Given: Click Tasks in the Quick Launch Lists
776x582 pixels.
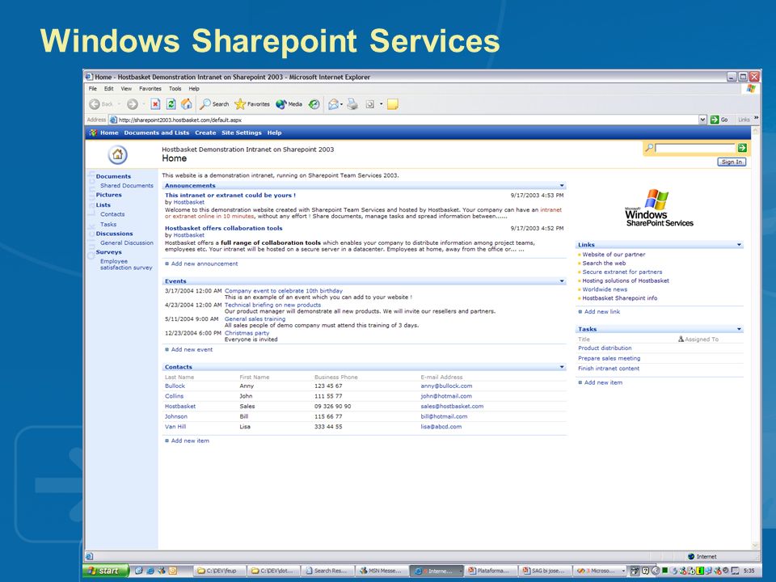Looking at the screenshot, I should 108,224.
